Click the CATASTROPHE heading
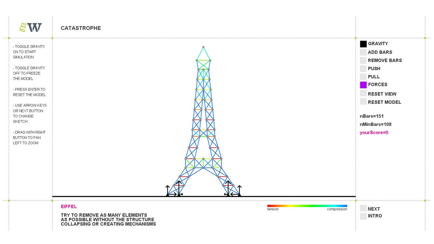The image size is (434, 244). 81,28
